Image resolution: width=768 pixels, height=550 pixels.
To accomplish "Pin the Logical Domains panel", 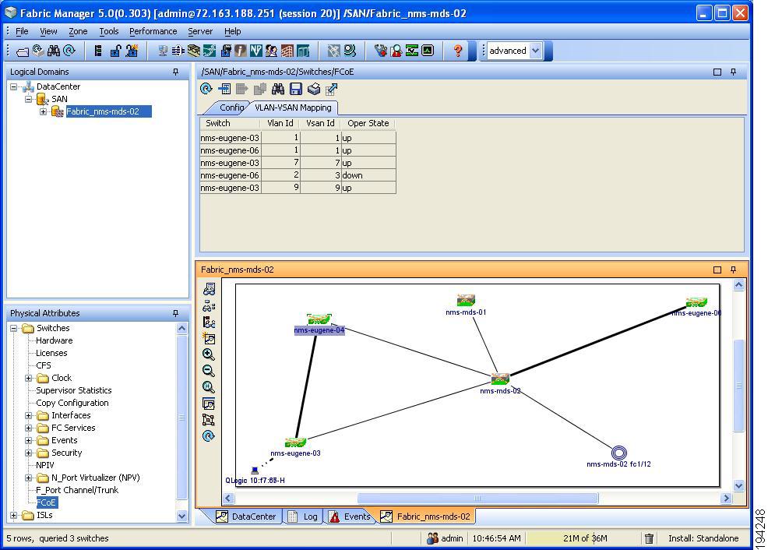I will [x=176, y=72].
